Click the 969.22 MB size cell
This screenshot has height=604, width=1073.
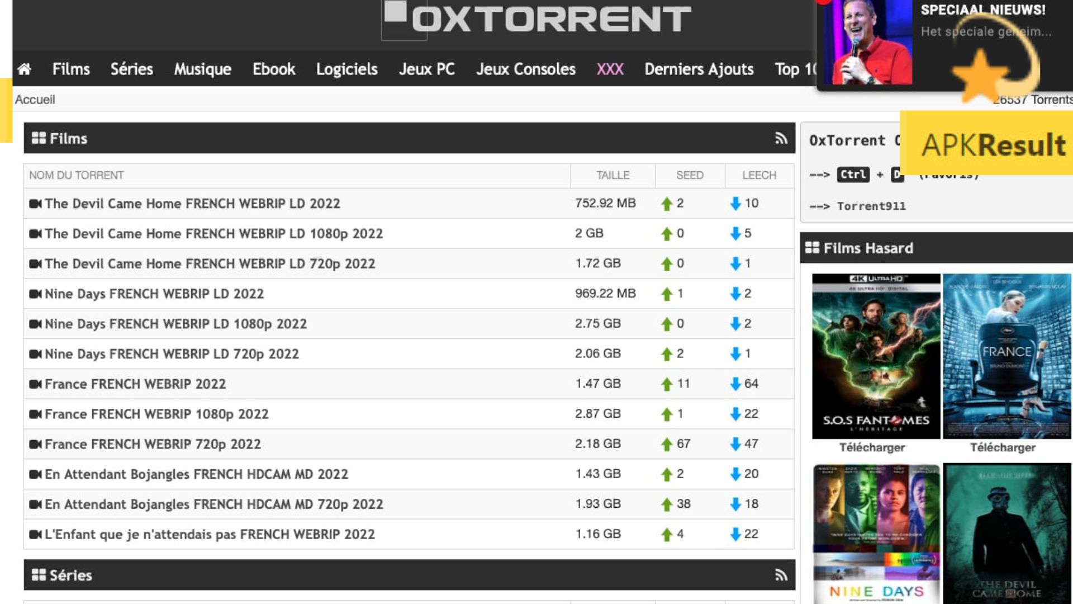tap(606, 294)
